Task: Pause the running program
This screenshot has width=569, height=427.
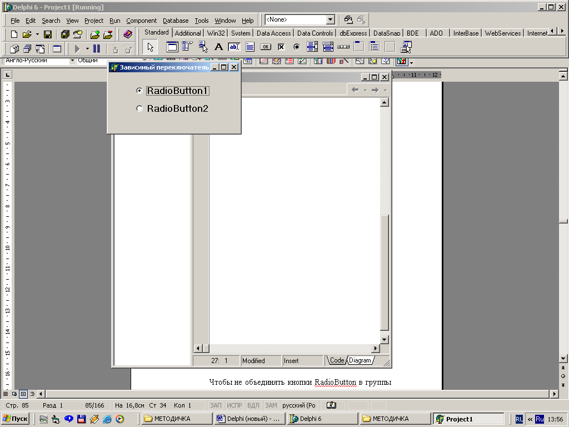Action: [97, 49]
